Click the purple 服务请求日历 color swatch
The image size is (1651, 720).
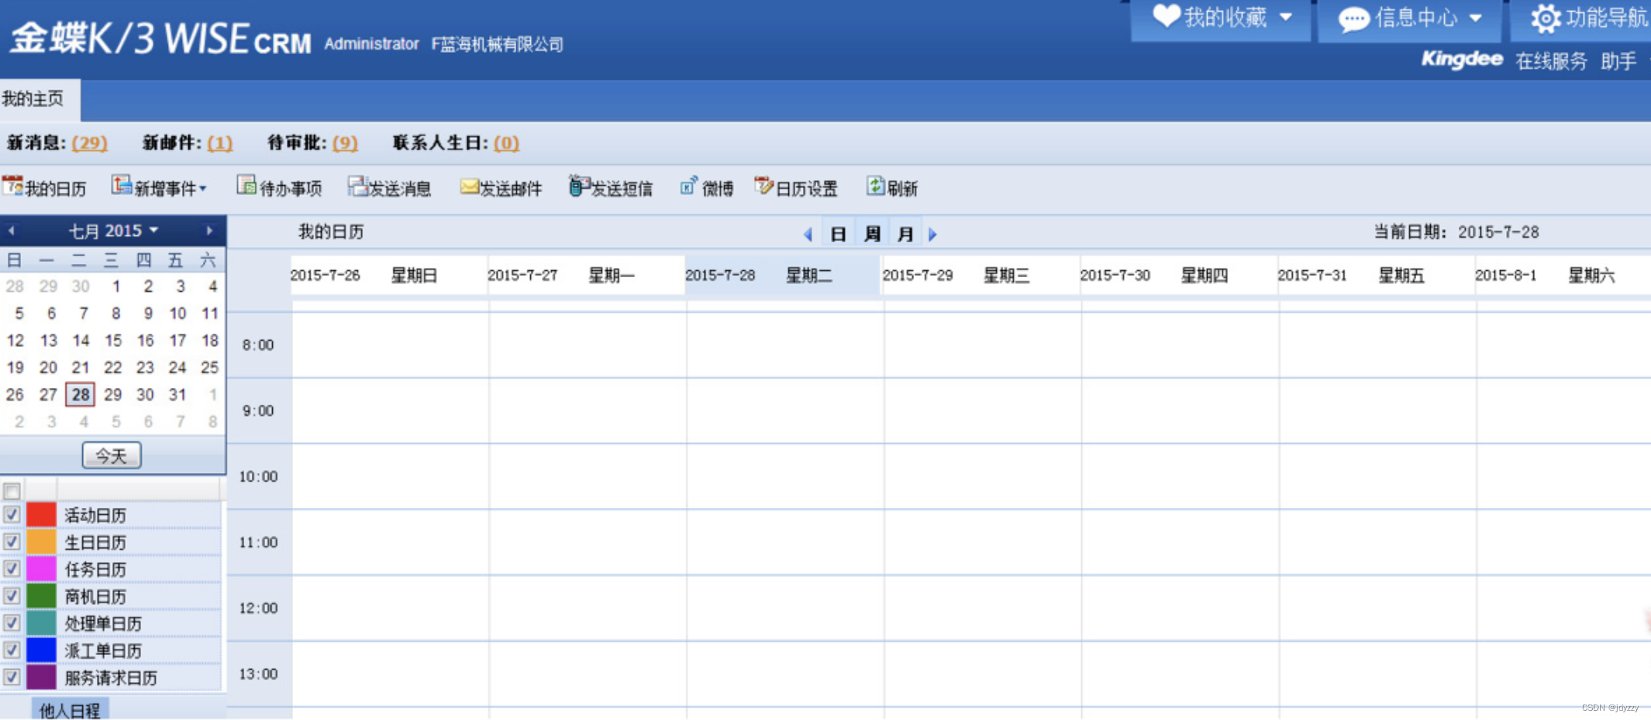tap(41, 677)
